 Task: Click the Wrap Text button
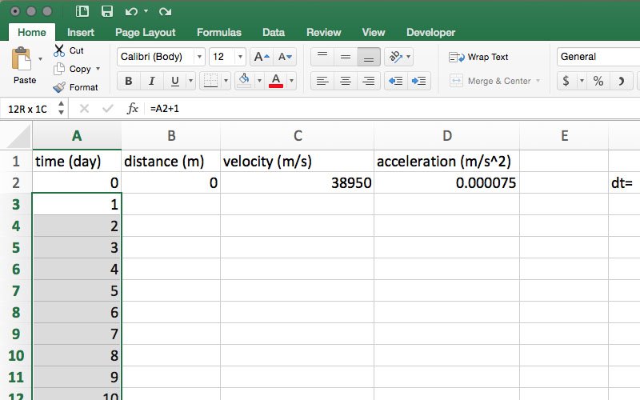[479, 57]
